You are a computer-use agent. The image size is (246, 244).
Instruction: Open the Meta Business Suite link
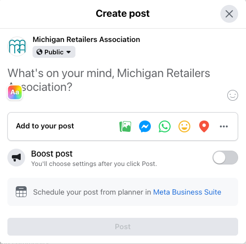coord(187,192)
